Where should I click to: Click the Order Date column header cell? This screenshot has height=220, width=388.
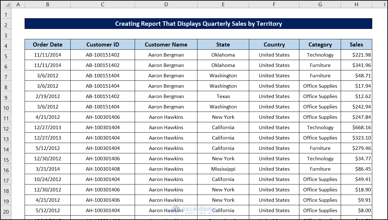tap(47, 44)
